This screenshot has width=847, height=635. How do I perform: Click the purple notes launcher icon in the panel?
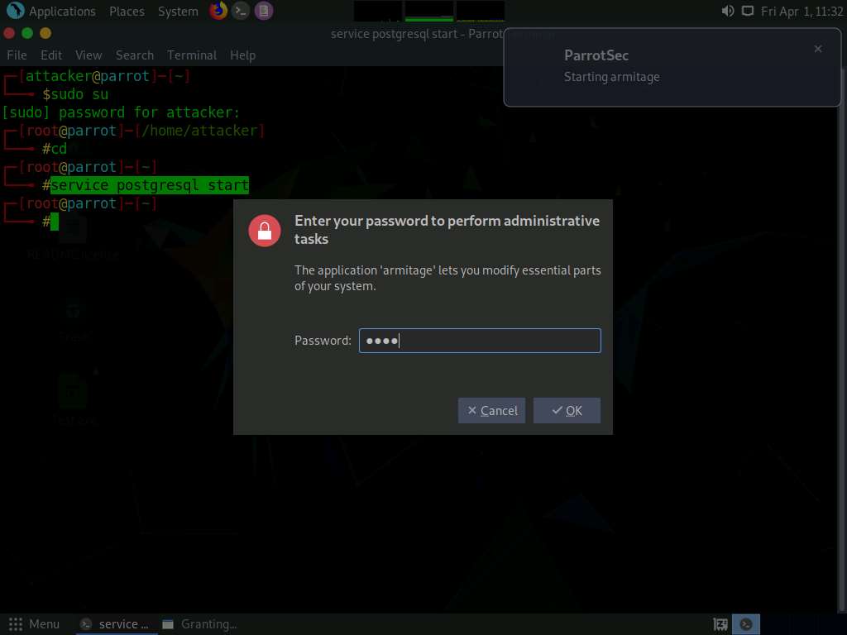(x=263, y=11)
